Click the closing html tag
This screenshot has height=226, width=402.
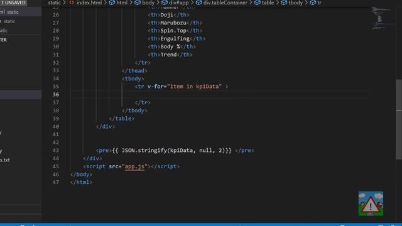click(x=81, y=183)
